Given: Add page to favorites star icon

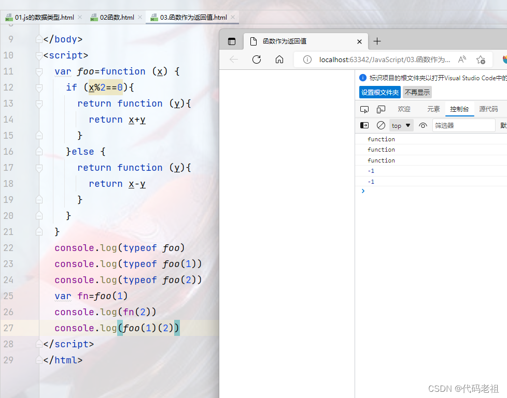Looking at the screenshot, I should [x=481, y=60].
